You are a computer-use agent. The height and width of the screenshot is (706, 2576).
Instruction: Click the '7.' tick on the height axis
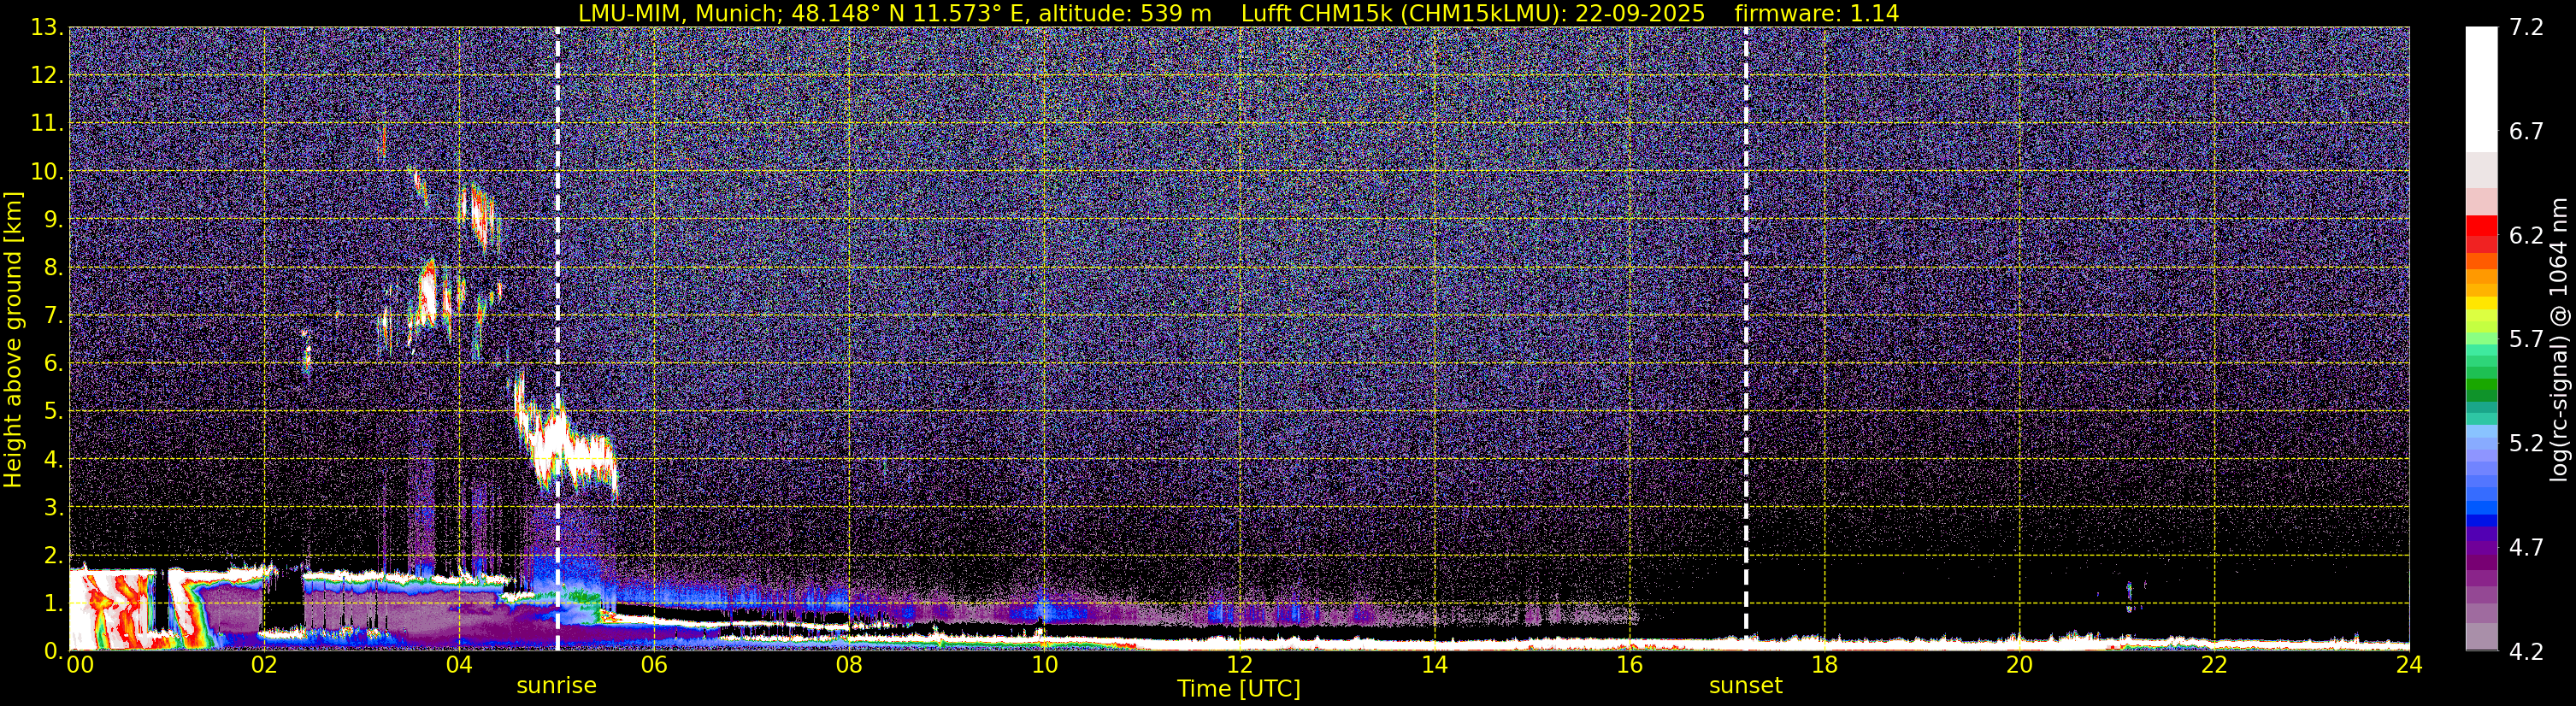[x=53, y=315]
